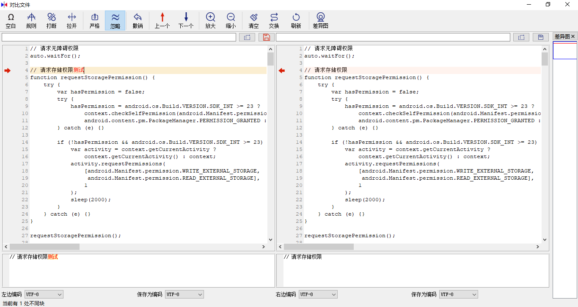Screen dimensions: 578x307
Task: Swap left and right files with 交换
Action: [274, 20]
